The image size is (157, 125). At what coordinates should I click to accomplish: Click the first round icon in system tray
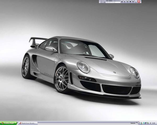pyautogui.click(x=139, y=123)
